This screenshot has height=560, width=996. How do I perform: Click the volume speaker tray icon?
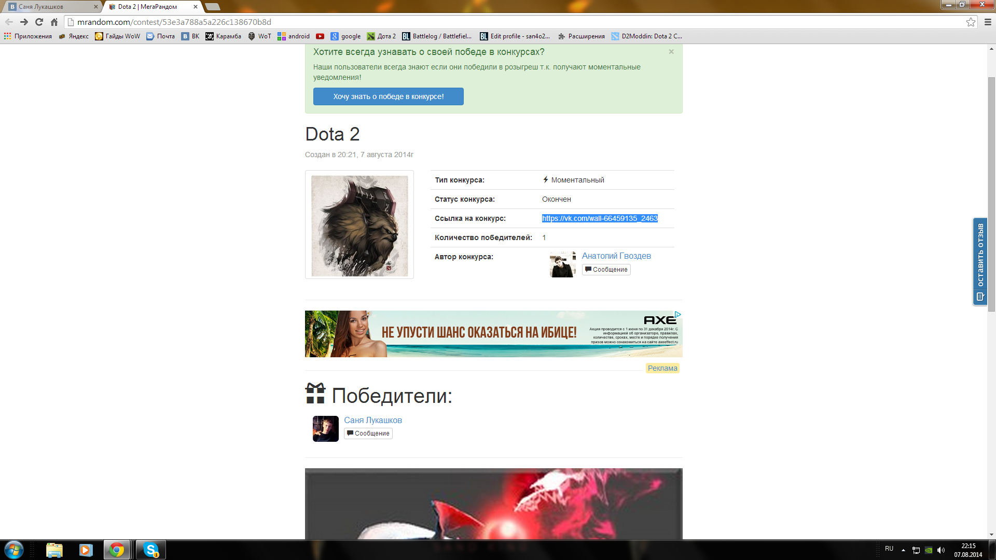(x=941, y=550)
